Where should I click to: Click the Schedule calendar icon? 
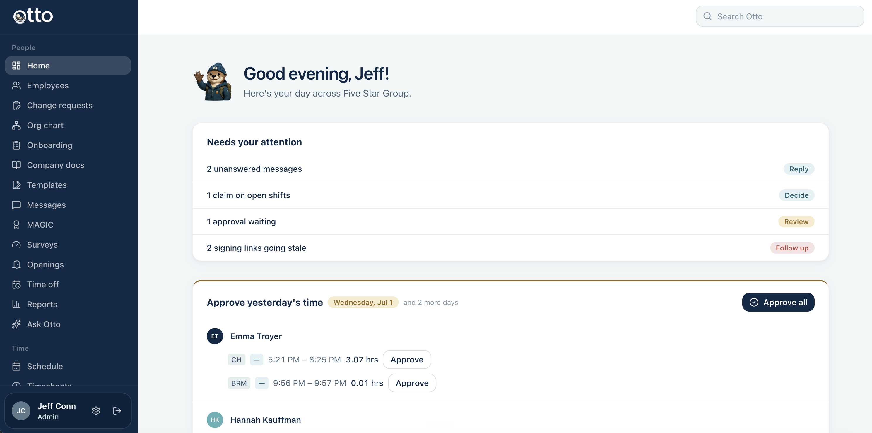pos(16,366)
